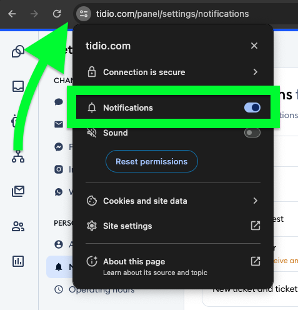Click the cookie icon in popup
The height and width of the screenshot is (310, 298).
click(x=92, y=201)
